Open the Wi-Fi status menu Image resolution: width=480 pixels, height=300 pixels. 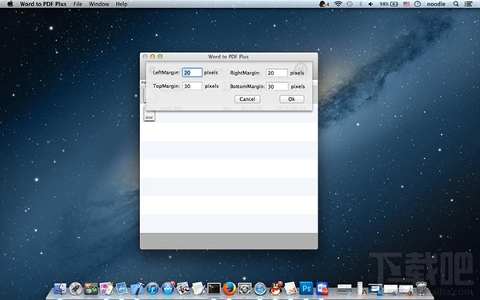[338, 4]
